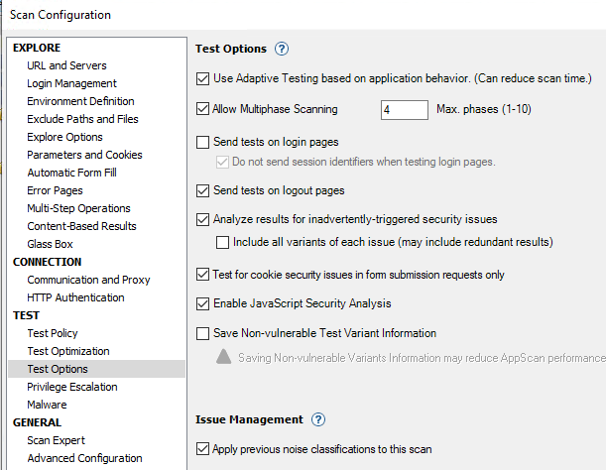This screenshot has height=470, width=606.
Task: Check Include all variants of each issue
Action: pyautogui.click(x=223, y=242)
